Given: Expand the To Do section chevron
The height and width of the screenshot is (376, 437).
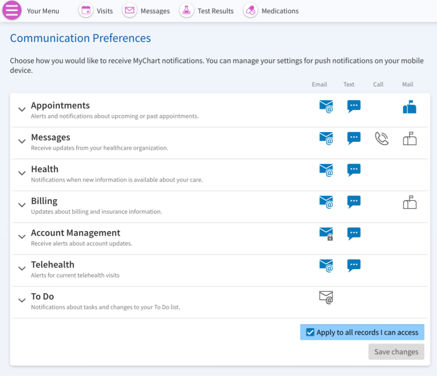Looking at the screenshot, I should click(x=22, y=300).
